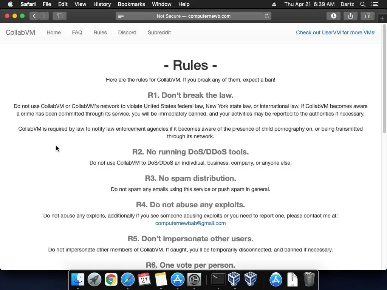Open the Trash in dock
This screenshot has width=387, height=290.
(x=309, y=279)
